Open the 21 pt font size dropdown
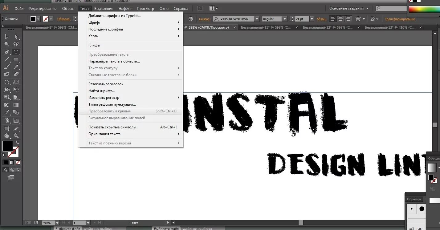Image resolution: width=440 pixels, height=230 pixels. 312,19
